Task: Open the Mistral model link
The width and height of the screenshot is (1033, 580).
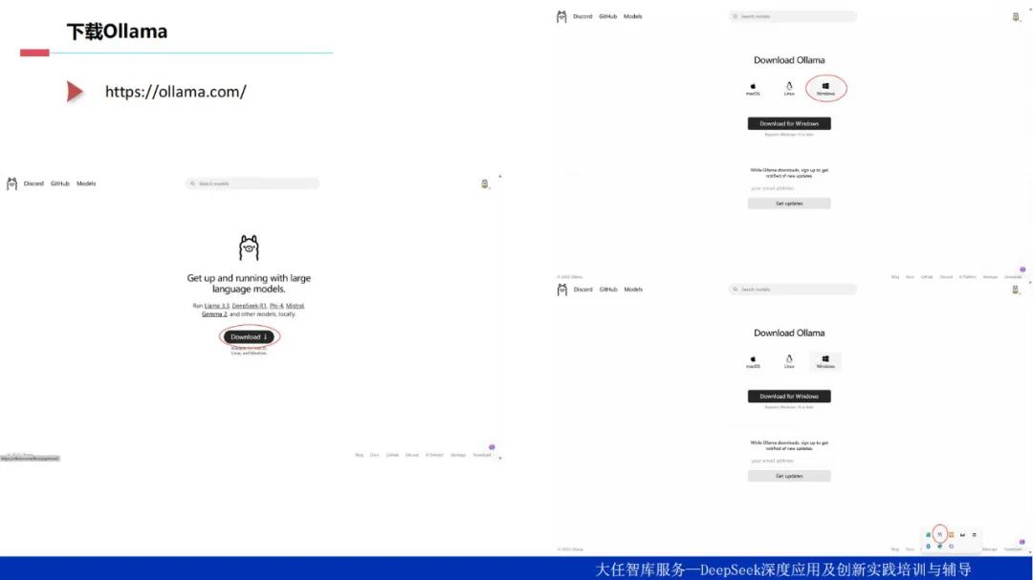Action: [x=296, y=306]
